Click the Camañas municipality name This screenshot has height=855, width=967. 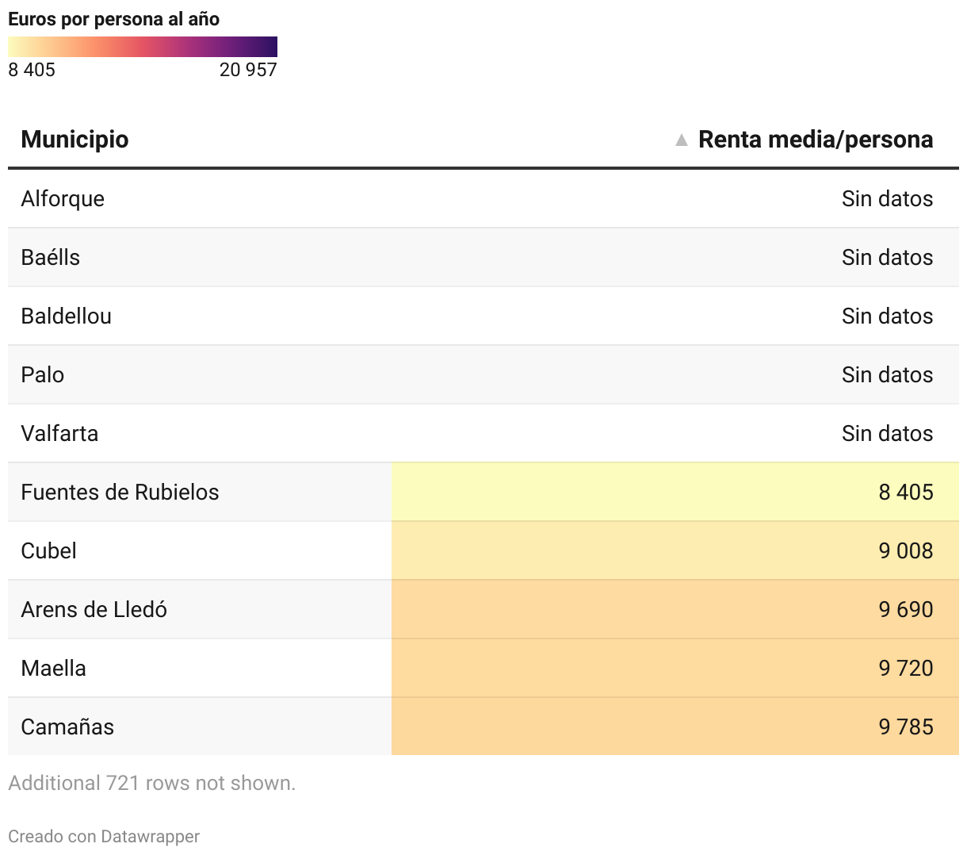coord(67,727)
